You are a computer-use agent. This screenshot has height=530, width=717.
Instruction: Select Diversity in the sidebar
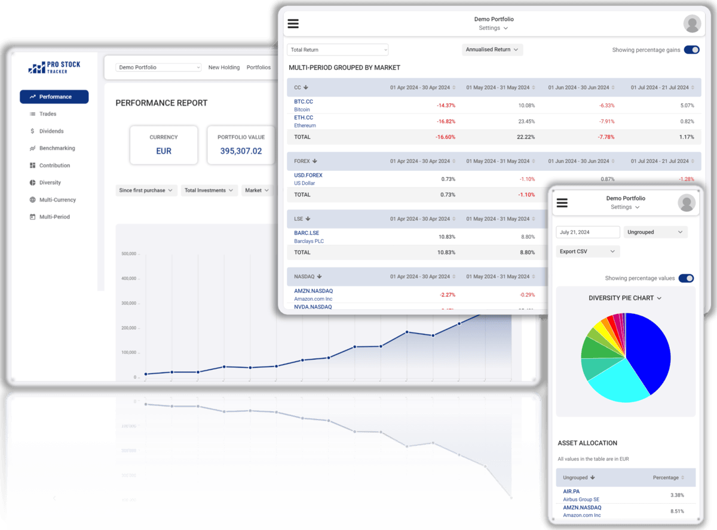[50, 183]
